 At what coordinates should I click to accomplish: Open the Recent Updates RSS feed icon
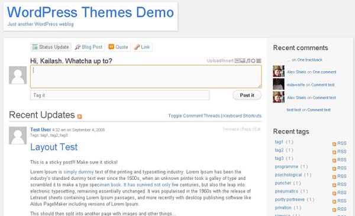[x=79, y=117]
